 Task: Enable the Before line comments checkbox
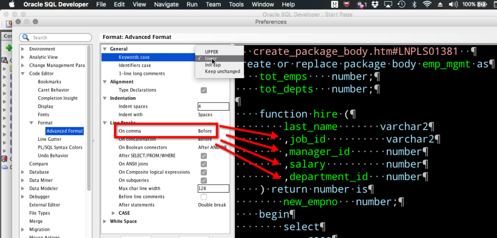pos(204,197)
